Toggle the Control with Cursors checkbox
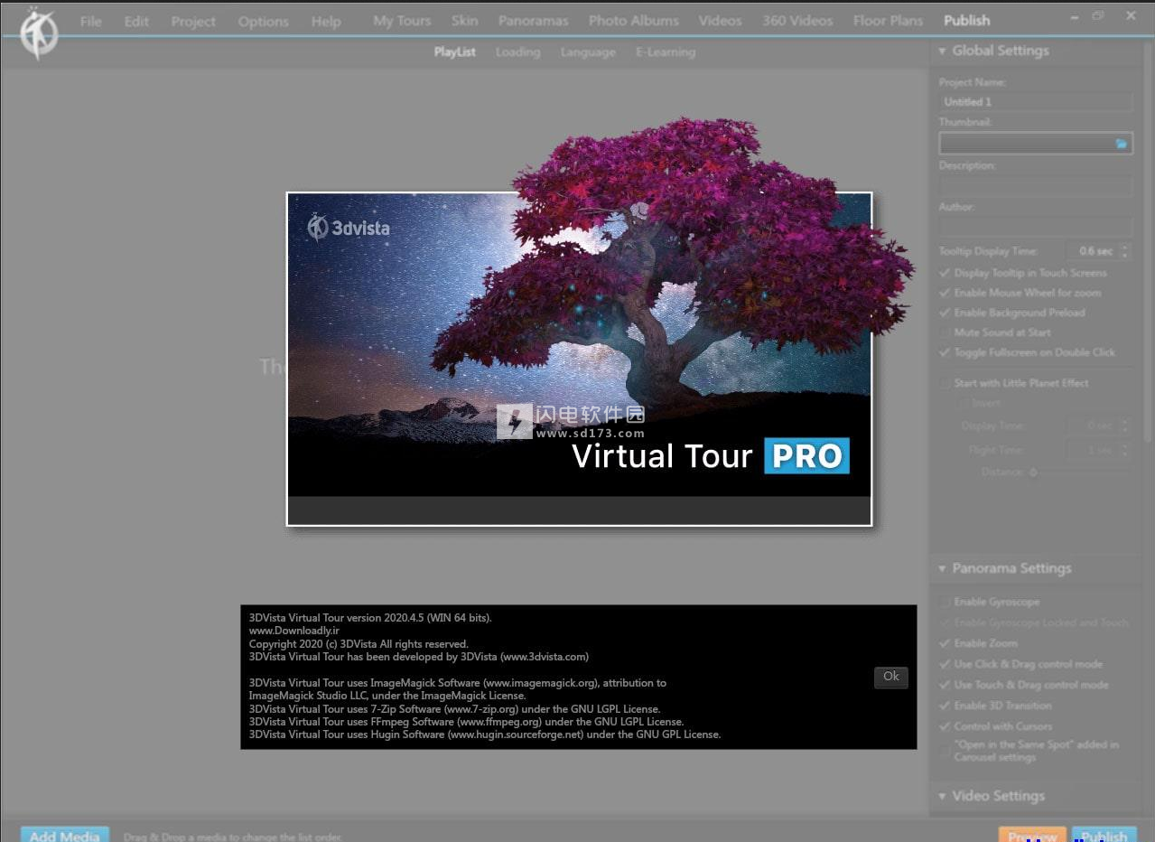 tap(945, 726)
